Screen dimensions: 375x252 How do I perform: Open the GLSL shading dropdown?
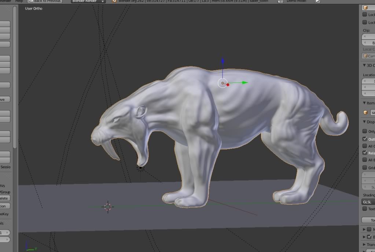tap(368, 202)
